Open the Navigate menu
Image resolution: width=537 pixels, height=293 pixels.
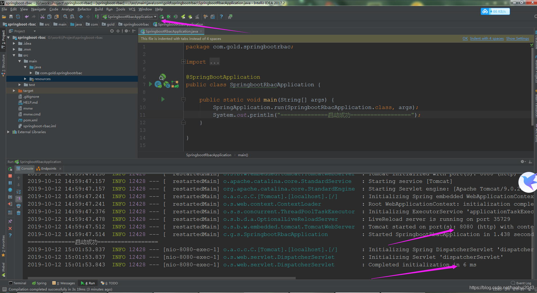[x=39, y=9]
